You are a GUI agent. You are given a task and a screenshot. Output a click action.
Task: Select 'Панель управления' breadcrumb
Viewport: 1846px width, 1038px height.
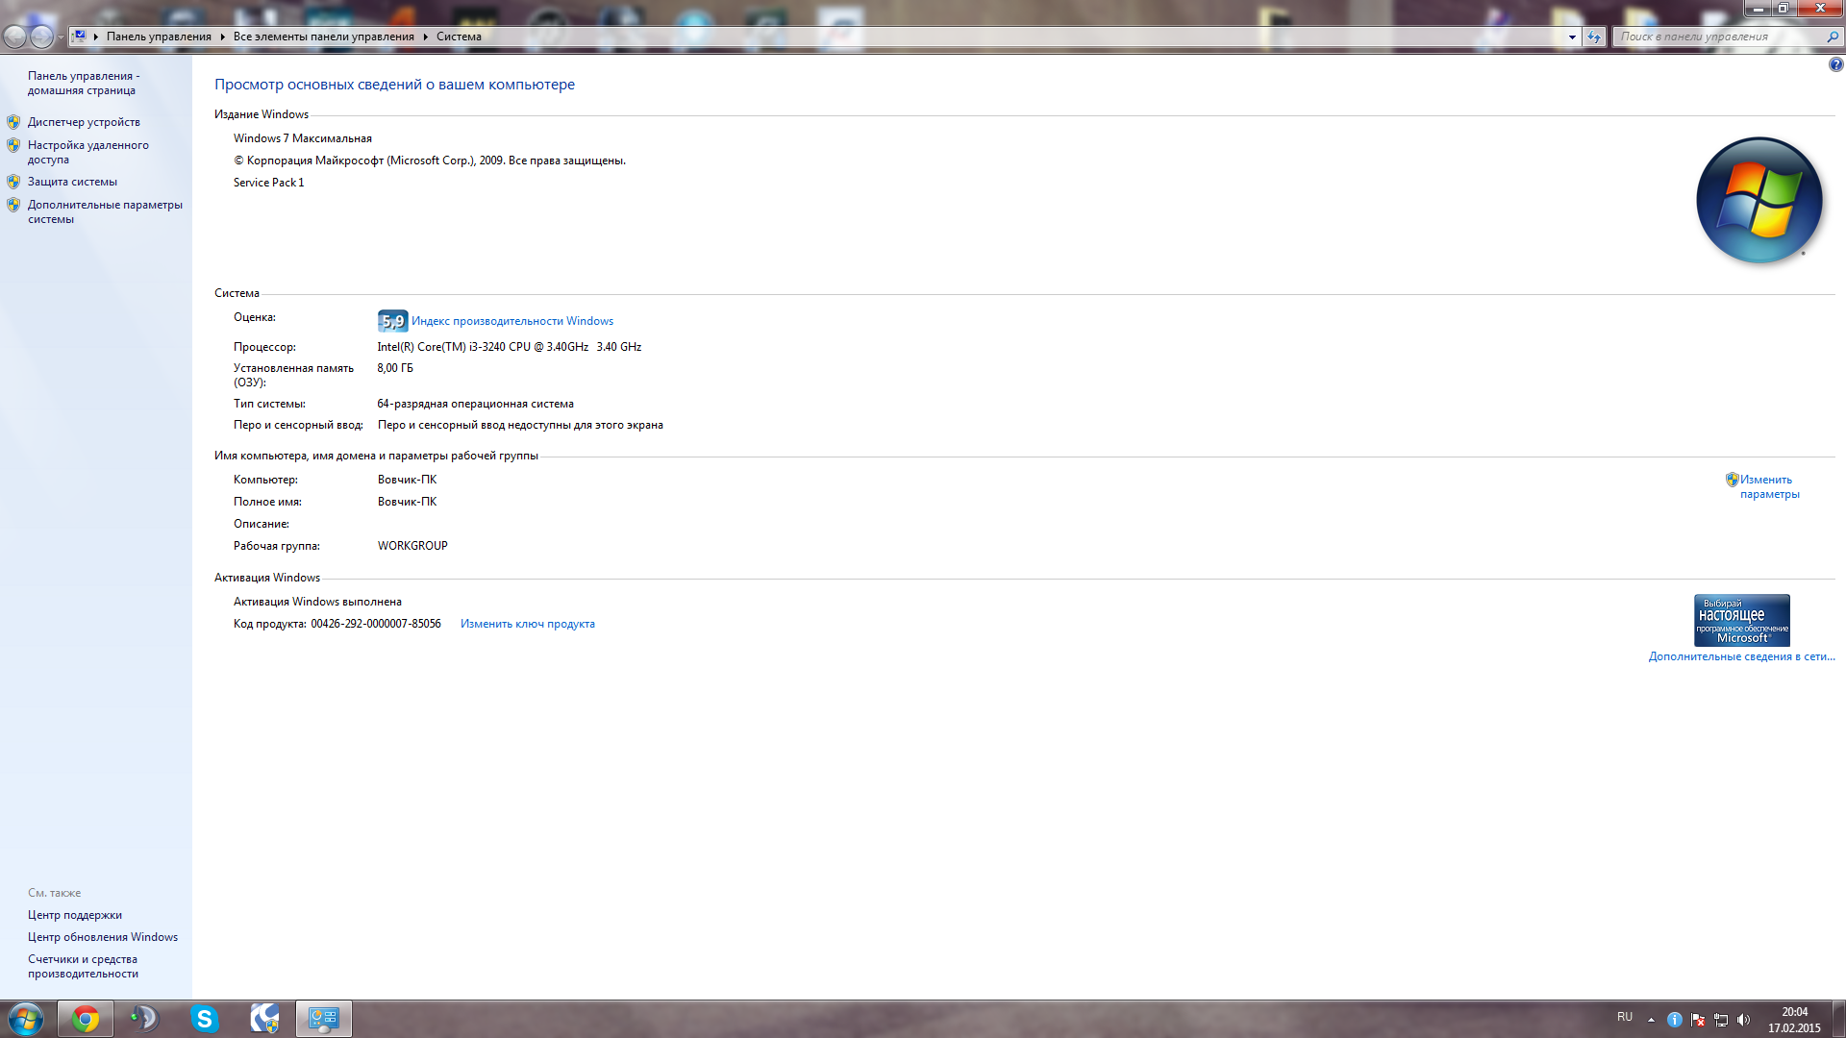159,37
